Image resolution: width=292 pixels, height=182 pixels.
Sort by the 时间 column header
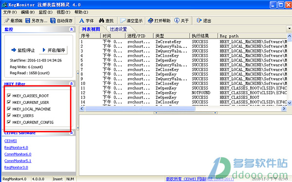pyautogui.click(x=113, y=36)
